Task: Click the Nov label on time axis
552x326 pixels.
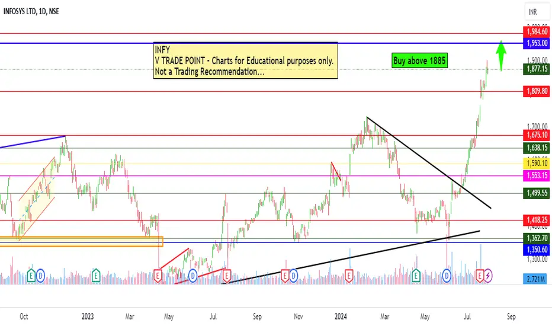Action: pyautogui.click(x=298, y=317)
